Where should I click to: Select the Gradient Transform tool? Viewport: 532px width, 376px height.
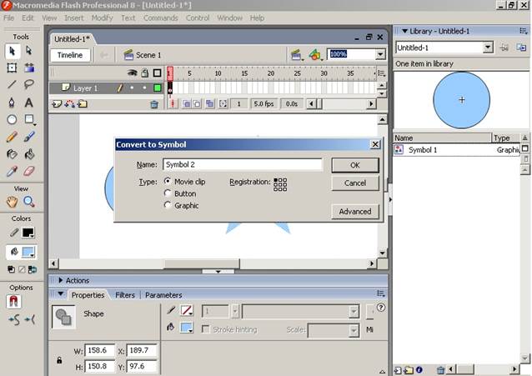pyautogui.click(x=29, y=68)
